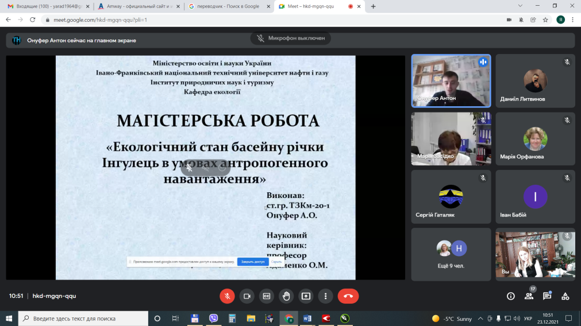Click the Windows search box

tap(83, 318)
